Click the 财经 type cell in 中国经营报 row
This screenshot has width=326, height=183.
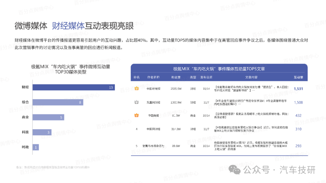(x=193, y=89)
